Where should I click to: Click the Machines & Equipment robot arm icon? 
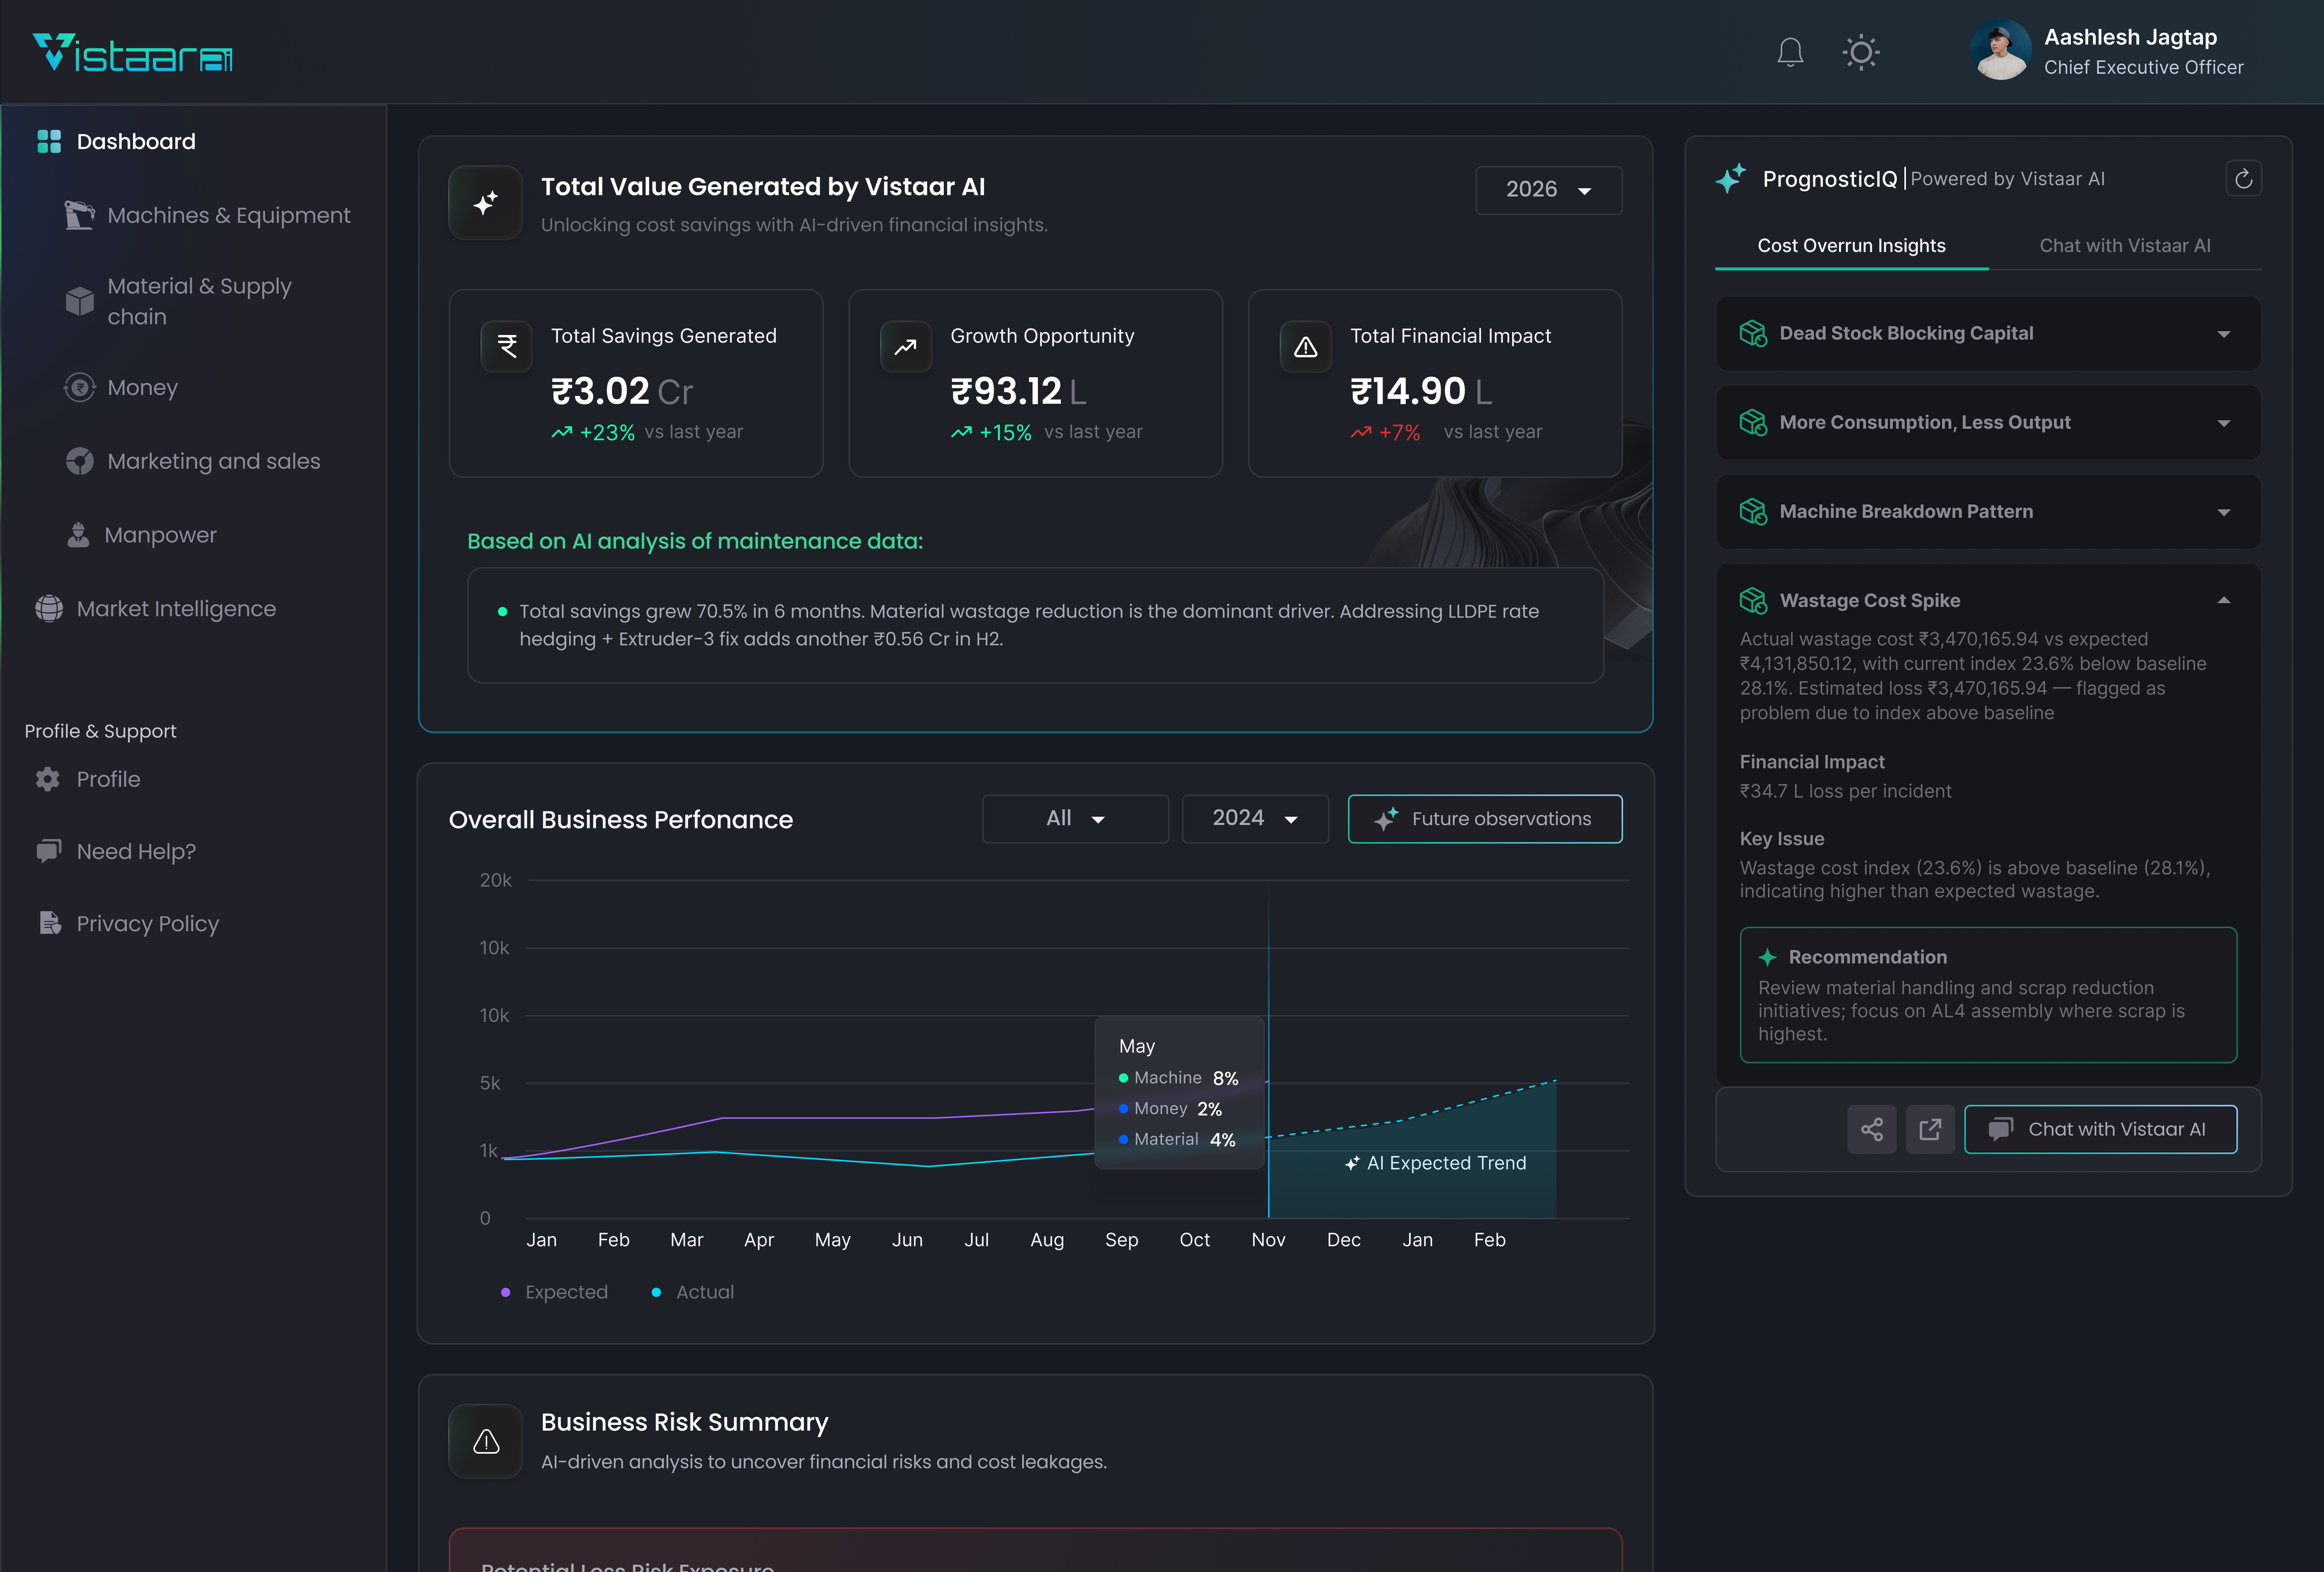79,215
